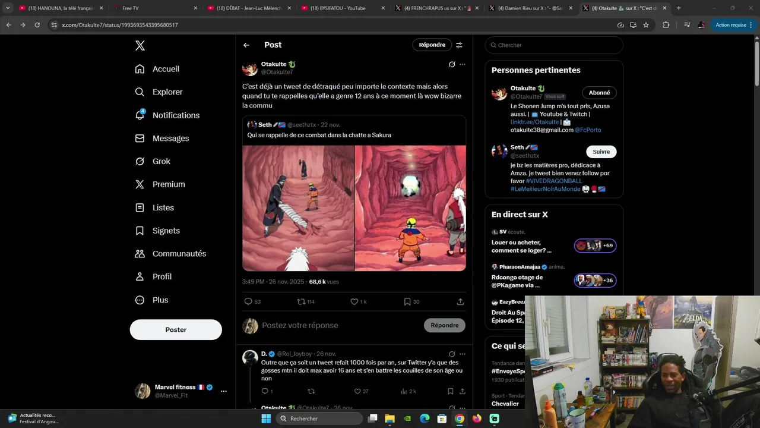760x428 pixels.
Task: Reload the page in browser toolbar
Action: pyautogui.click(x=37, y=25)
